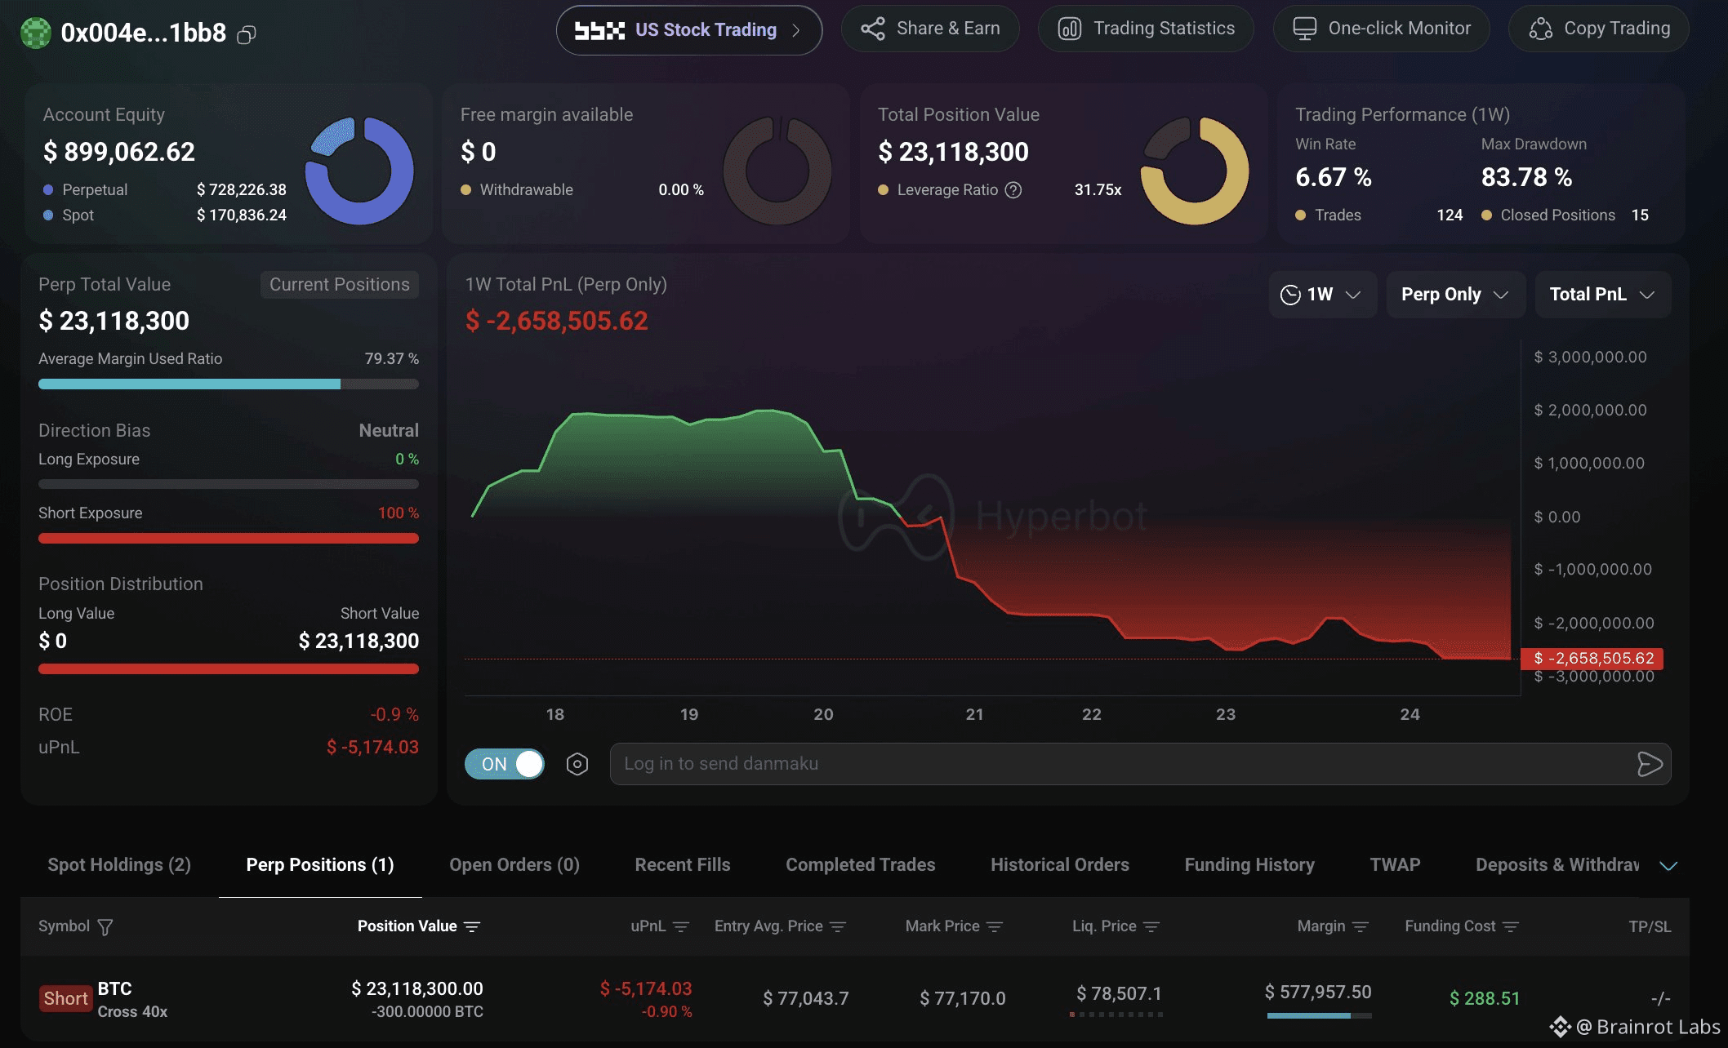1728x1048 pixels.
Task: Open the Historical Orders tab
Action: tap(1060, 865)
